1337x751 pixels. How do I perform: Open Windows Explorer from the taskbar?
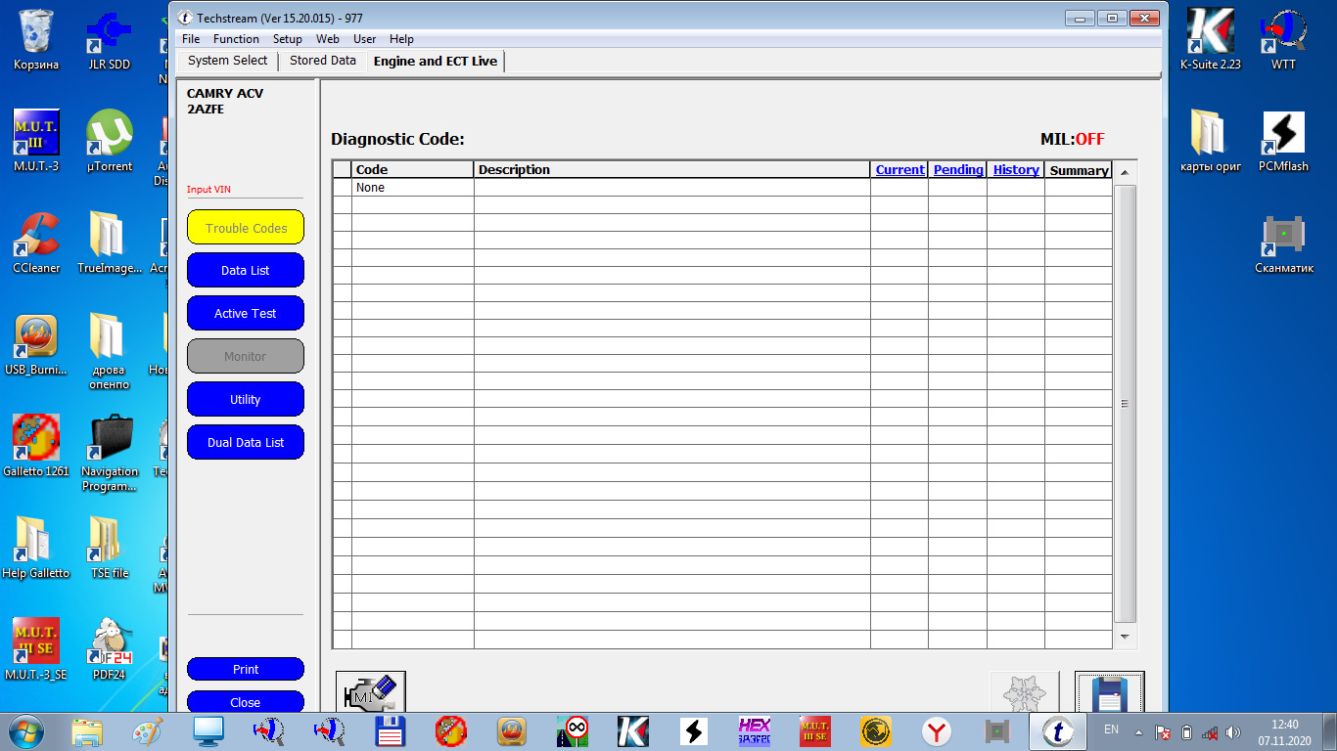(x=86, y=730)
